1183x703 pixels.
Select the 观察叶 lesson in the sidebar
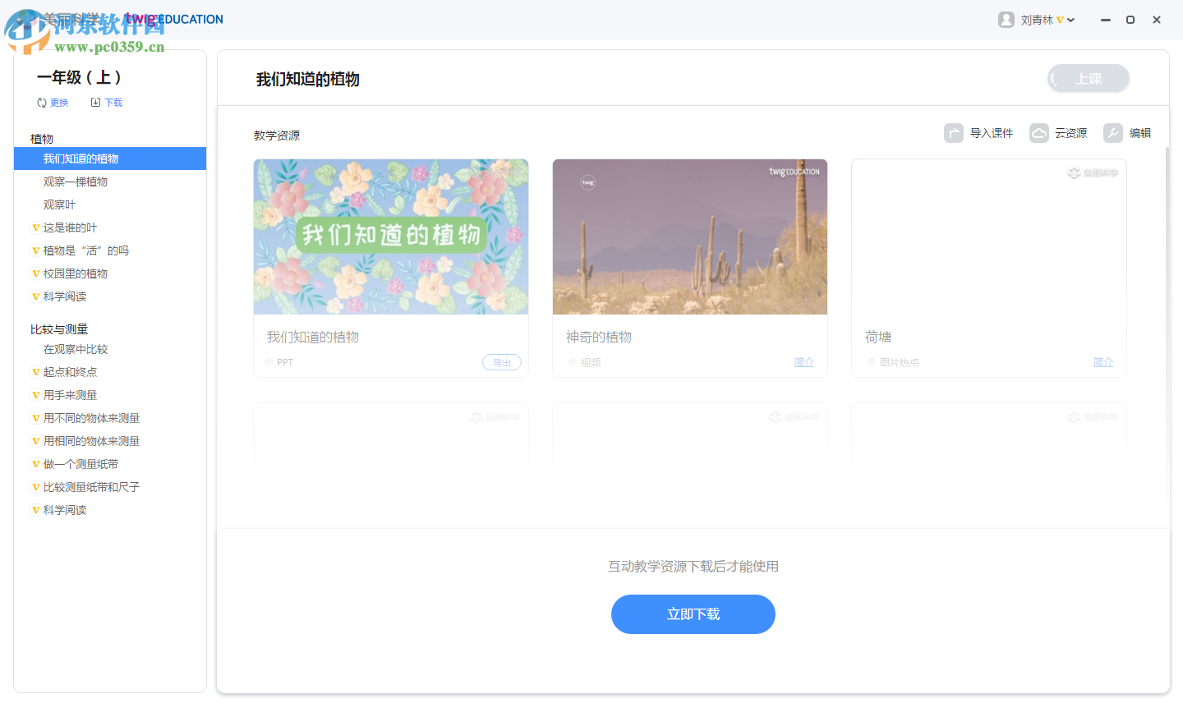click(59, 204)
